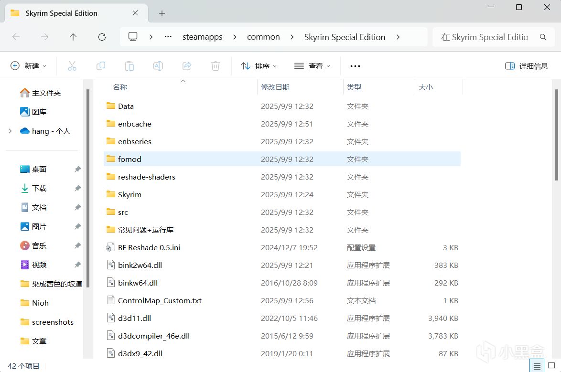Unpin 桌面 using its pin icon
Screen dimensions: 561x372
click(x=77, y=169)
